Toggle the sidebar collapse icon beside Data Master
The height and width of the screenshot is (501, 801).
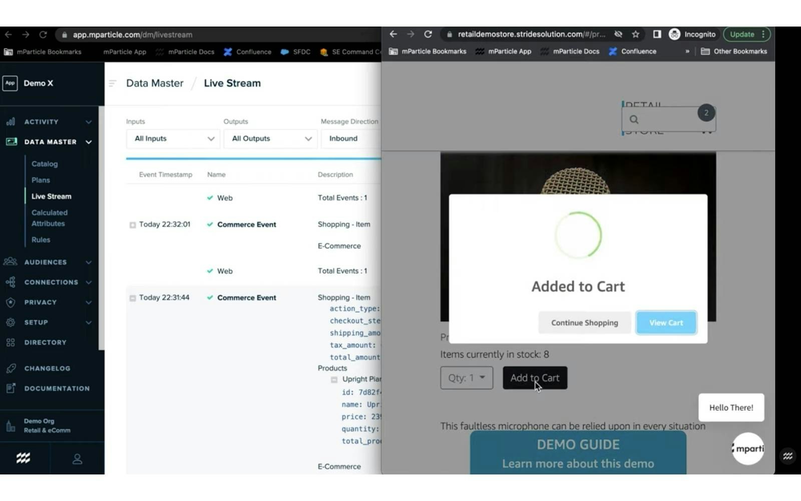click(113, 83)
